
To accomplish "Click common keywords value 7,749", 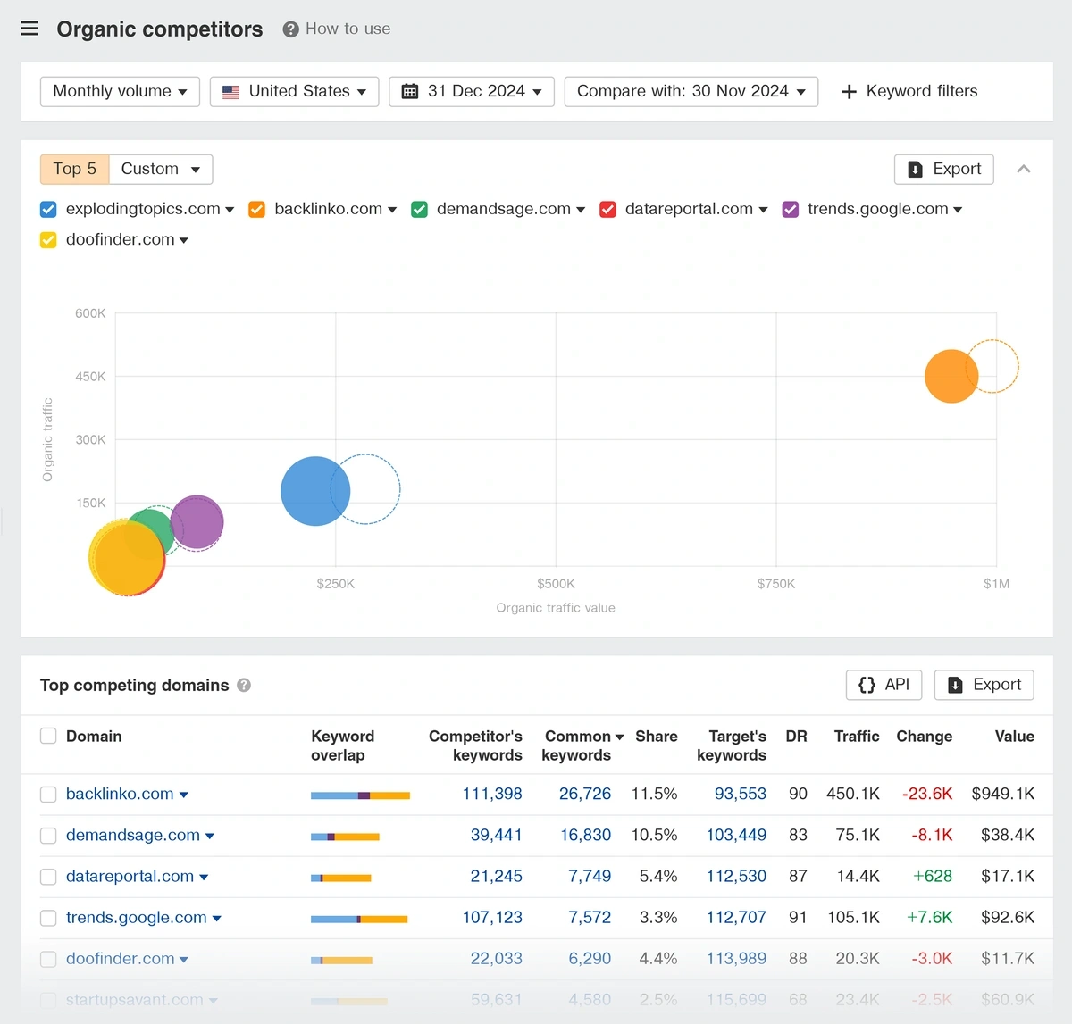I will pyautogui.click(x=590, y=877).
